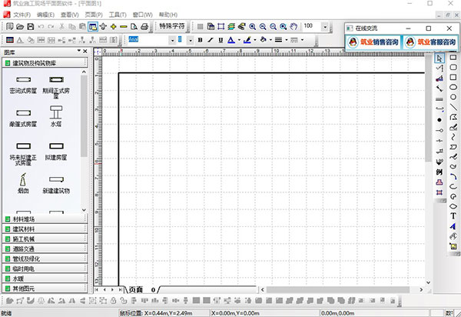Close the 图库 panel
The width and height of the screenshot is (461, 317).
[85, 52]
